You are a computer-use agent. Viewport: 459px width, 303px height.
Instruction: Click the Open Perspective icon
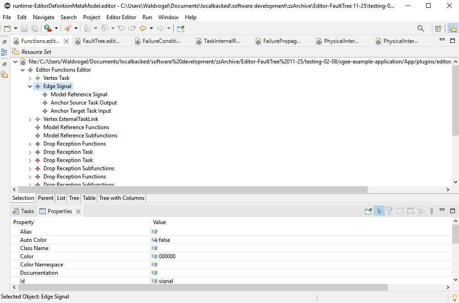coord(438,28)
